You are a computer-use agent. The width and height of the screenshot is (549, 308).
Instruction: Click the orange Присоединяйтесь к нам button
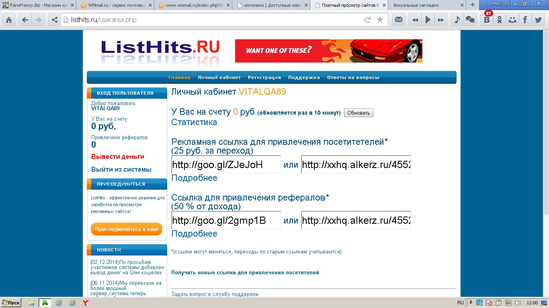pos(127,229)
